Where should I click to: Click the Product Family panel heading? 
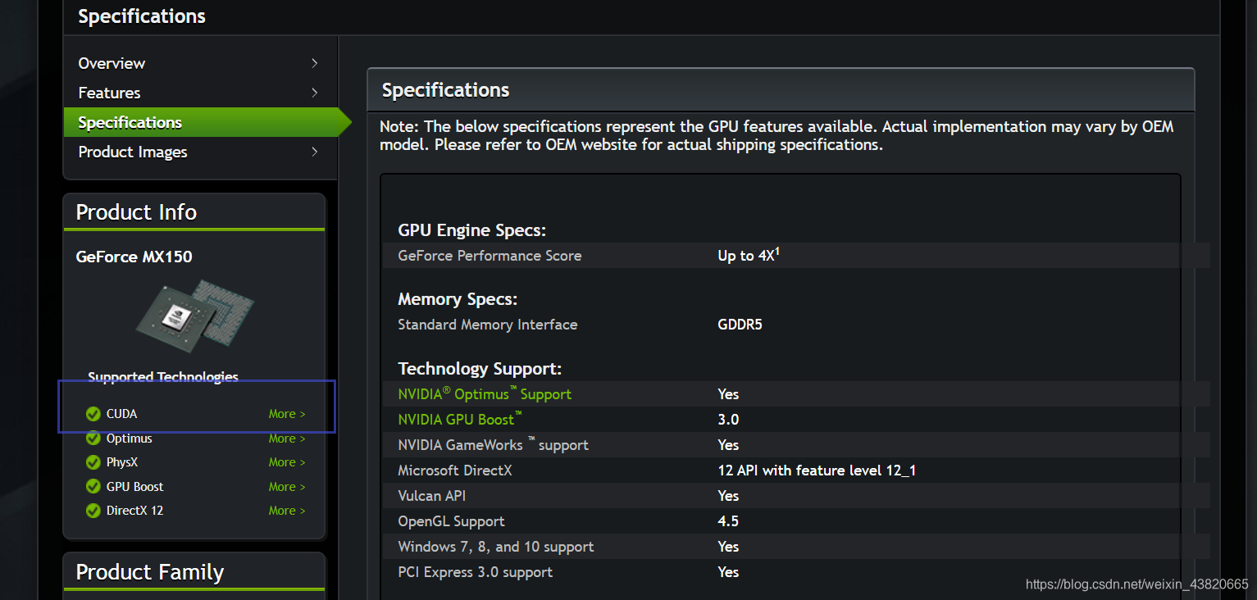click(149, 572)
